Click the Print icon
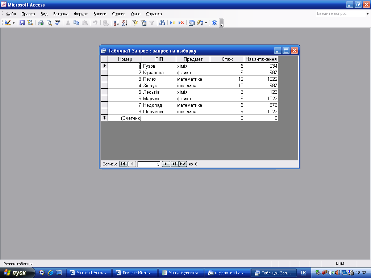 [41, 23]
